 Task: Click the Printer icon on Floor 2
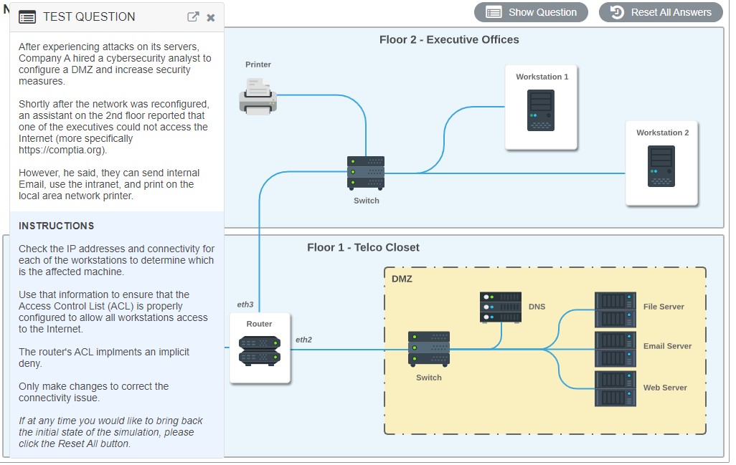[x=258, y=97]
